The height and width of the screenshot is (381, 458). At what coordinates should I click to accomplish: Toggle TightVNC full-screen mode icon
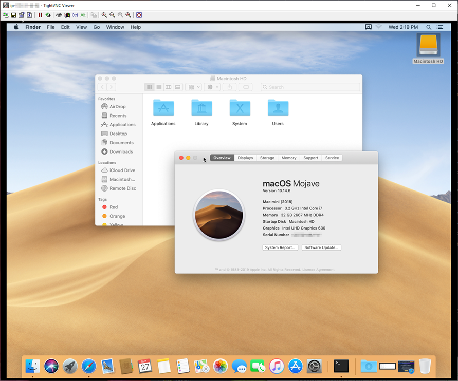tap(139, 15)
